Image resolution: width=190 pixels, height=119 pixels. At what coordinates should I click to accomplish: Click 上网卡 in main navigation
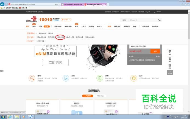pyautogui.click(x=83, y=26)
